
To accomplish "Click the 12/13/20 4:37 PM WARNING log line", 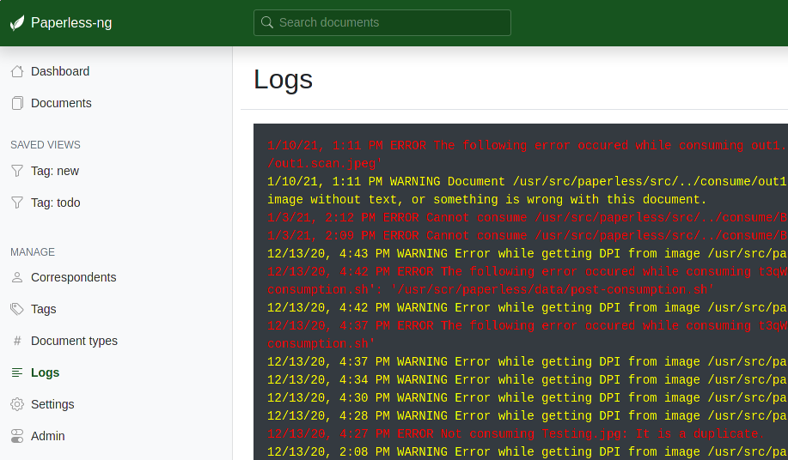I will click(527, 362).
